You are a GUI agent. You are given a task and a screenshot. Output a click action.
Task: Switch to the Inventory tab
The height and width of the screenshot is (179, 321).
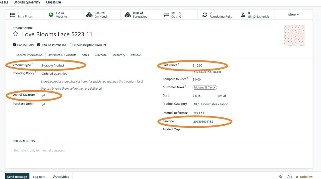pos(119,55)
